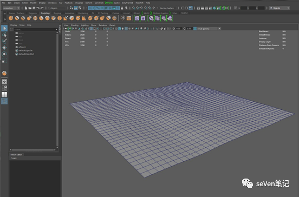
Task: Open the Windows menu
Action: (52, 3)
